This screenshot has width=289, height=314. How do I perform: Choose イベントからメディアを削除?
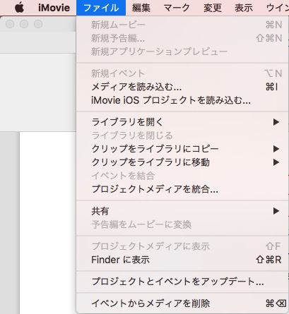point(182,303)
